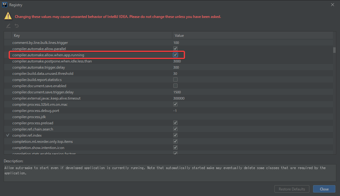Click the 3000 value for postpone.when.idle

(177, 61)
